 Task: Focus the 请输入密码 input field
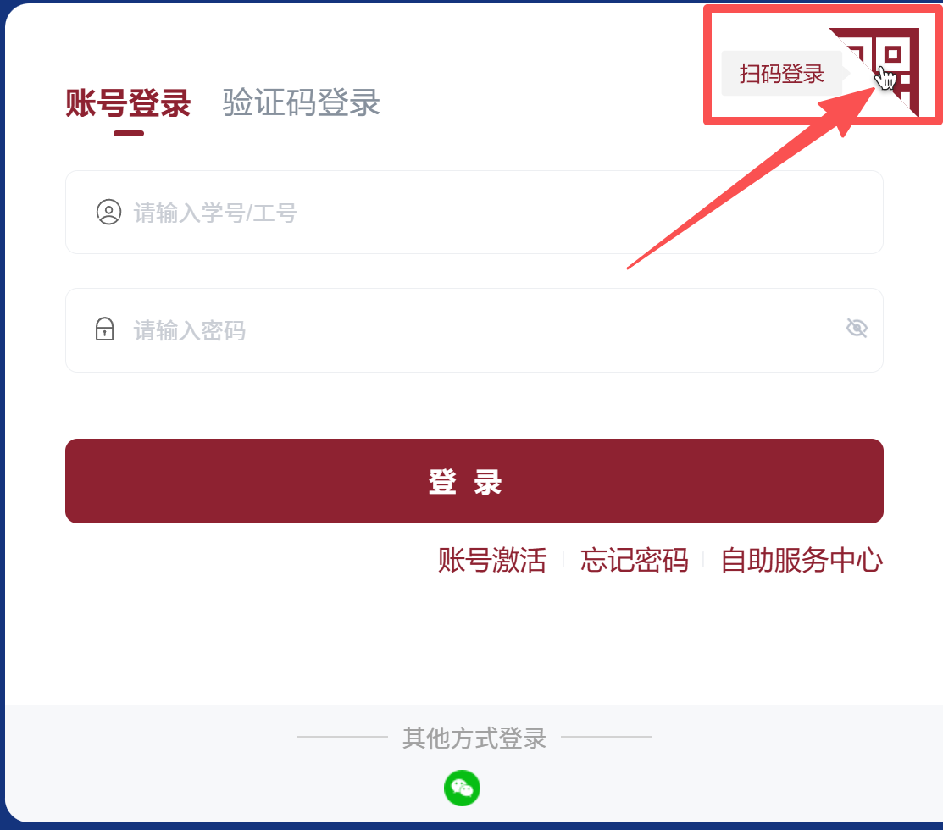point(474,330)
